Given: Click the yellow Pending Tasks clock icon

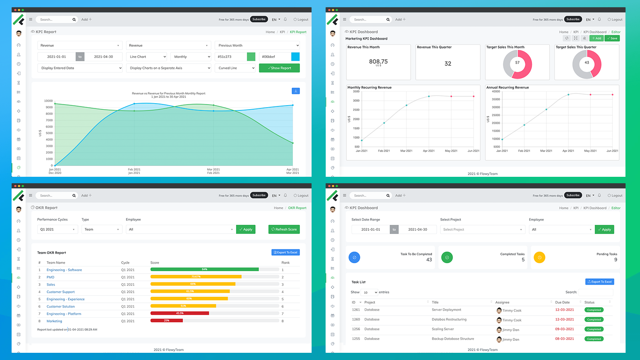Looking at the screenshot, I should 540,257.
